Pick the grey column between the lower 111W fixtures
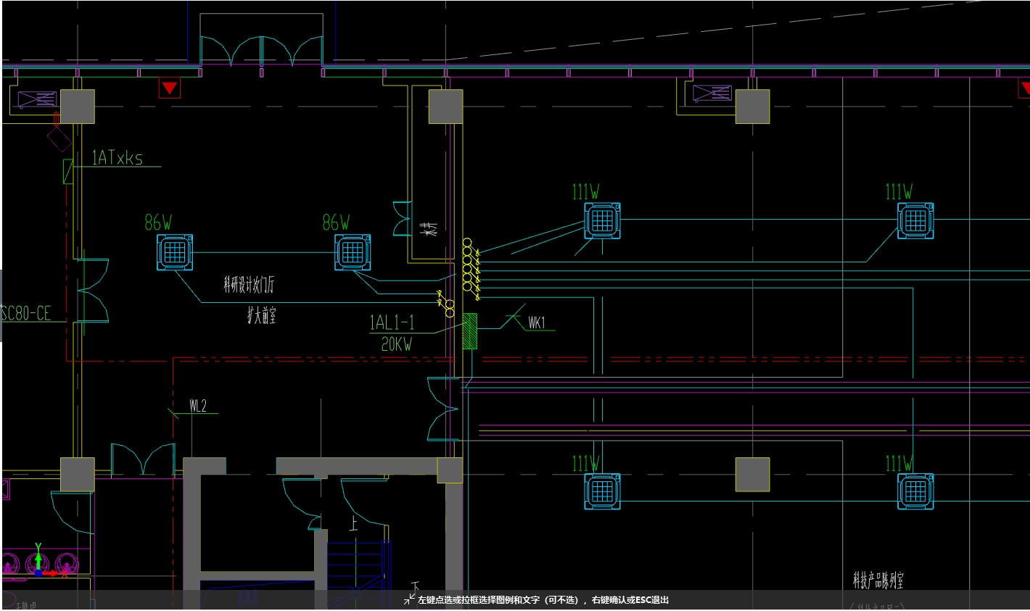1030x611 pixels. 753,475
